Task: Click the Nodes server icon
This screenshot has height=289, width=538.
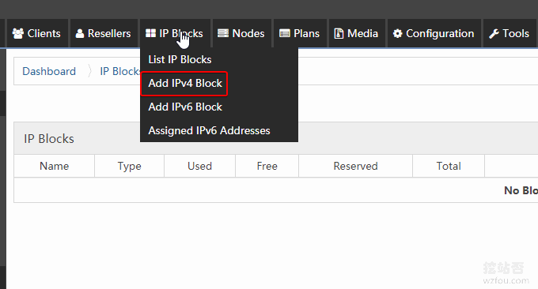Action: pyautogui.click(x=223, y=33)
